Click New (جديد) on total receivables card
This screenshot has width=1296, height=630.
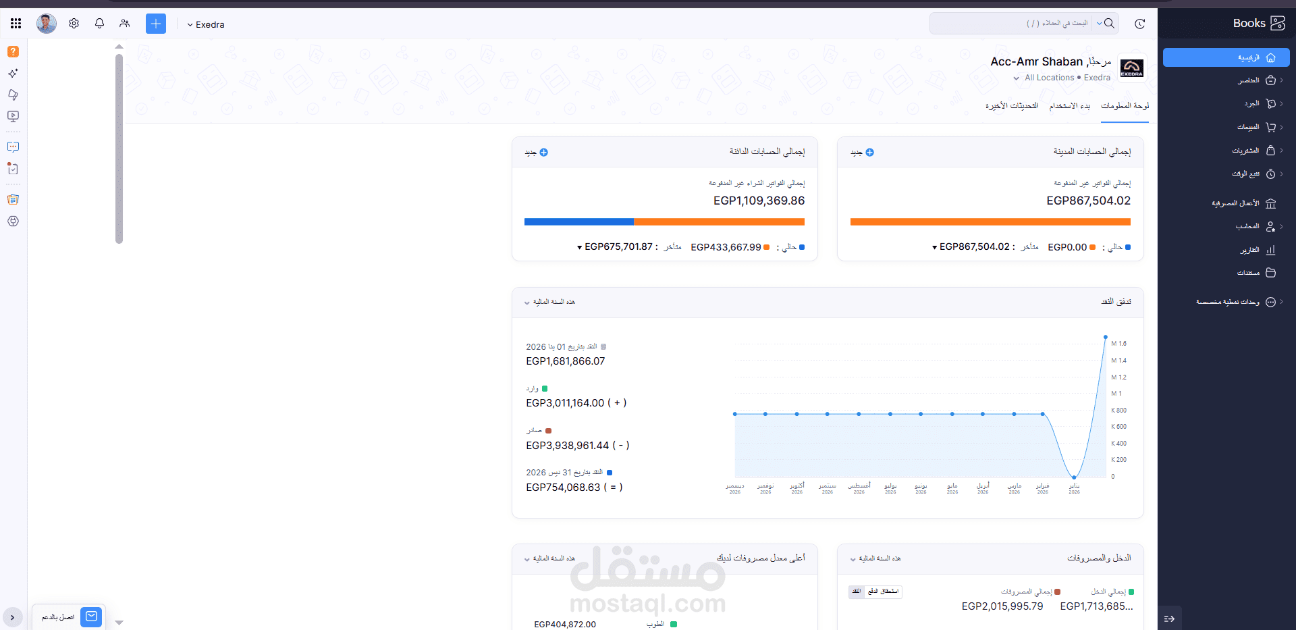pos(862,153)
